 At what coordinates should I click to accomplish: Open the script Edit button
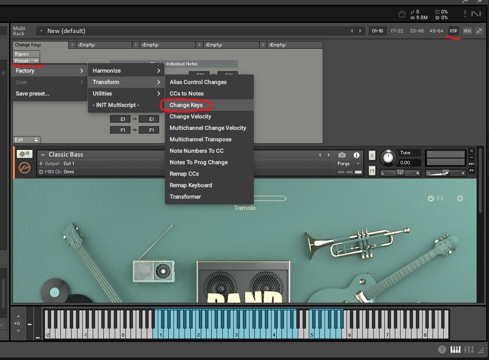point(26,139)
